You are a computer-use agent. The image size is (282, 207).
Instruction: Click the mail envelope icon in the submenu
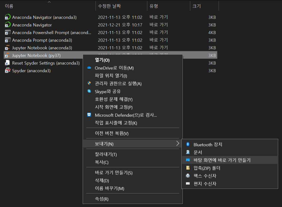(188, 183)
